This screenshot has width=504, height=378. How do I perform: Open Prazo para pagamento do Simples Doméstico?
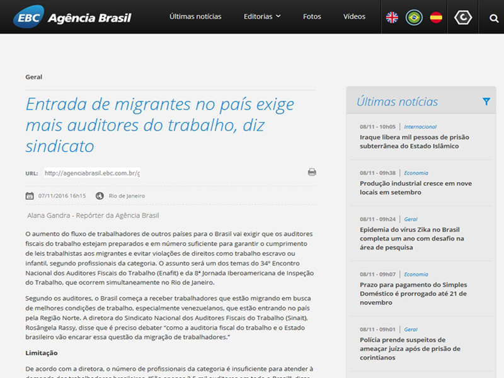[x=413, y=294]
